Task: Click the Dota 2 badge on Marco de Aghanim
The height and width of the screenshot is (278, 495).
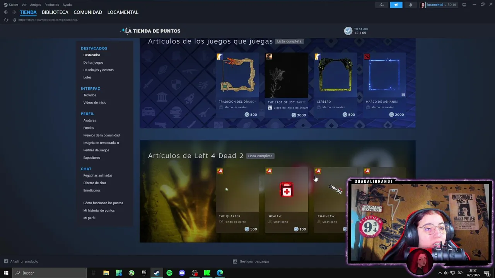Action: (x=367, y=57)
